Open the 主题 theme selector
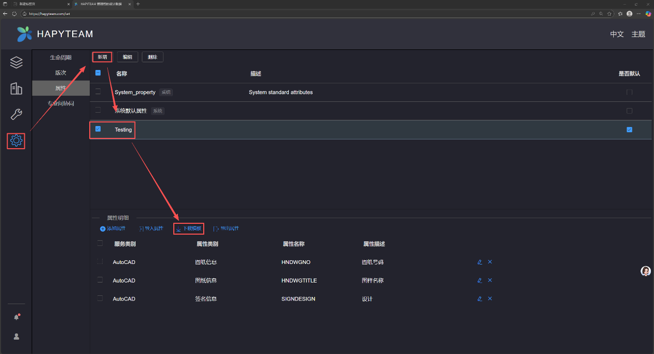This screenshot has height=354, width=654. click(x=639, y=34)
